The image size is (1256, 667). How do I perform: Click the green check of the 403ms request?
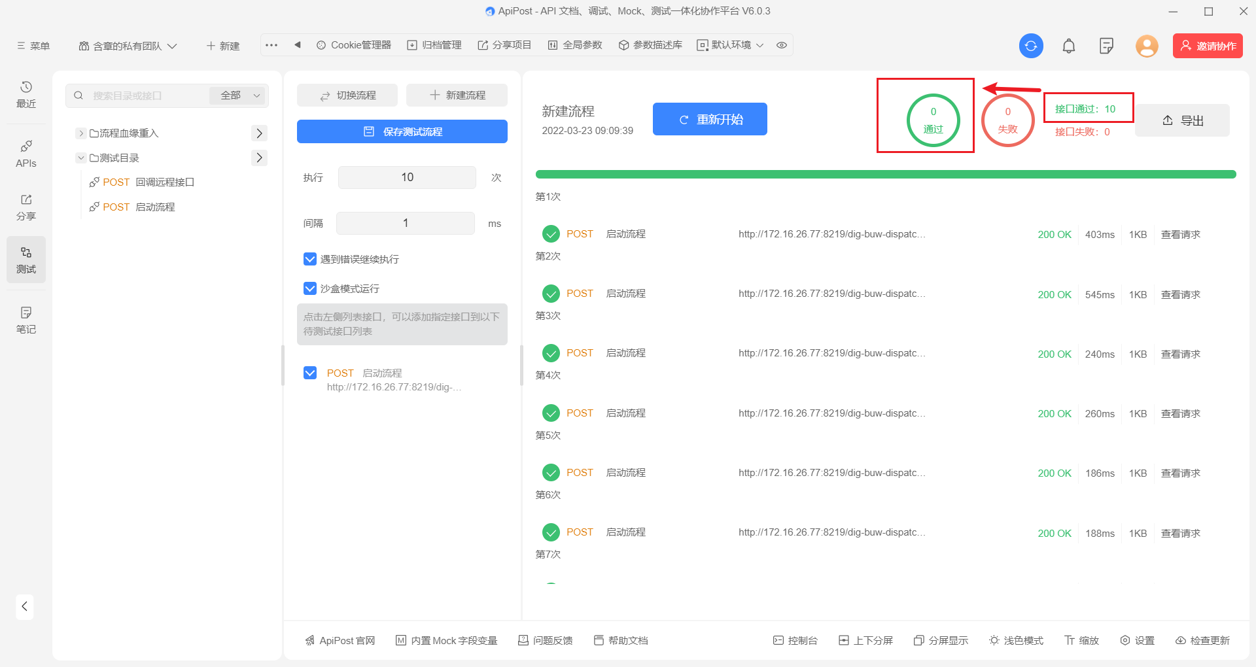(551, 234)
